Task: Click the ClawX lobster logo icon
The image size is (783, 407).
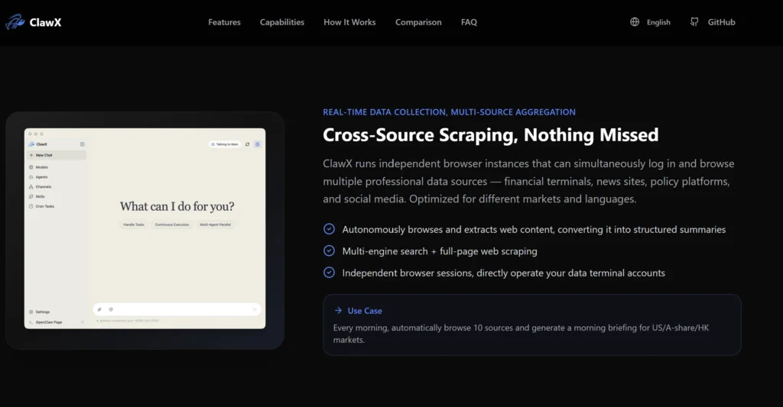Action: pos(15,22)
